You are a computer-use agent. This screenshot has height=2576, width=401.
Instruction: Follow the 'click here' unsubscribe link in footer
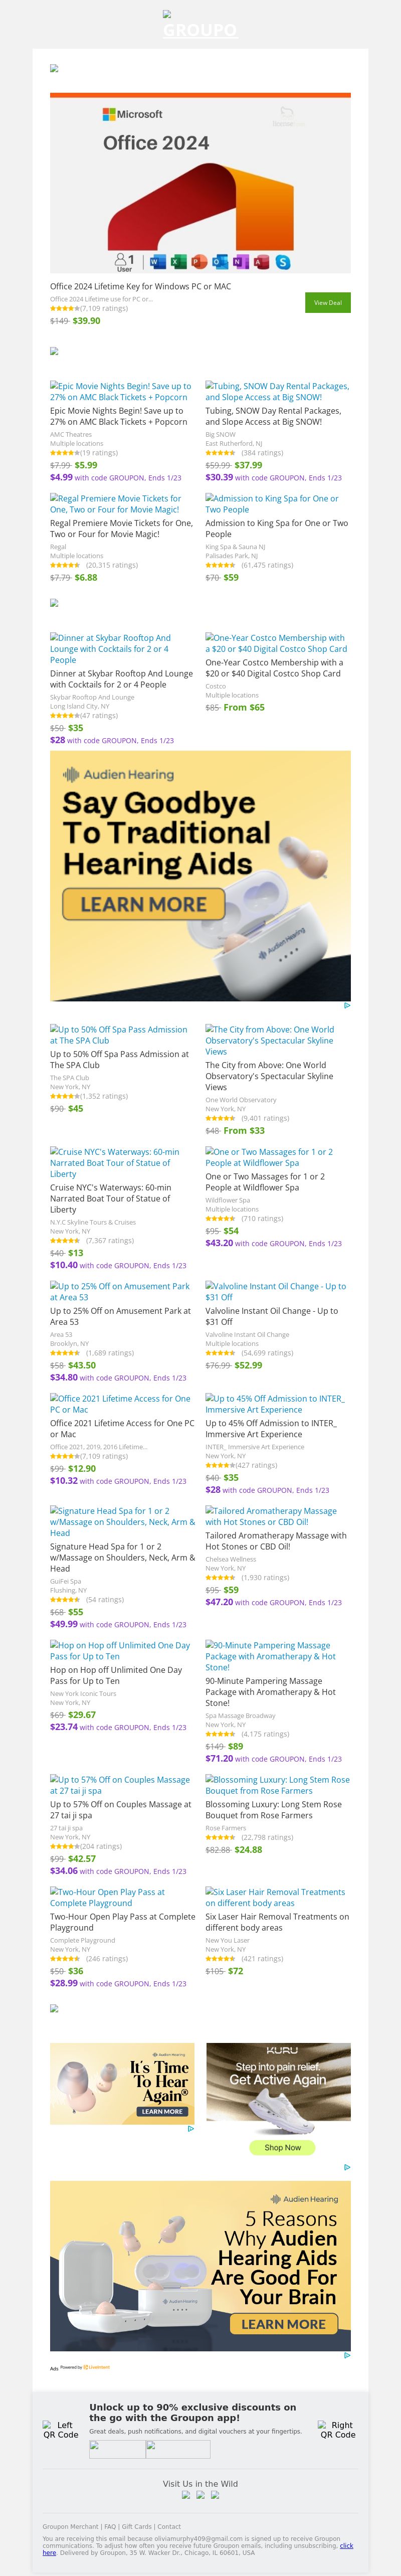tap(346, 2545)
